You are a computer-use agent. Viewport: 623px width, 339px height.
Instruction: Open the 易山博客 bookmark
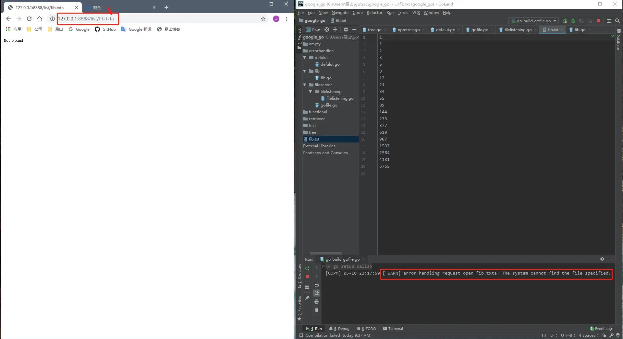coord(168,29)
